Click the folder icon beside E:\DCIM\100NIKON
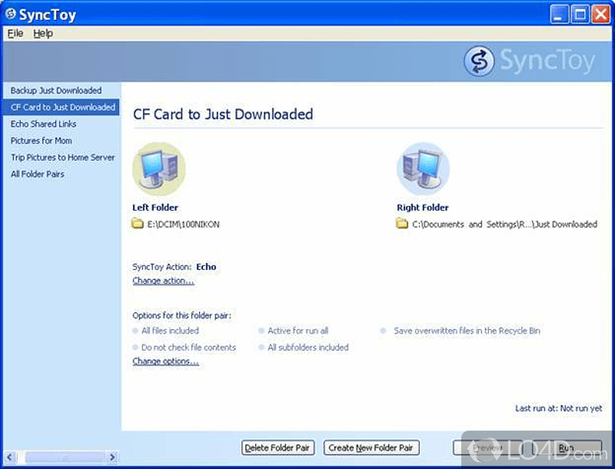The height and width of the screenshot is (469, 615). (138, 224)
